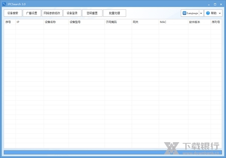Minimize the IPCSearch window
Image resolution: width=226 pixels, height=158 pixels.
click(209, 5)
